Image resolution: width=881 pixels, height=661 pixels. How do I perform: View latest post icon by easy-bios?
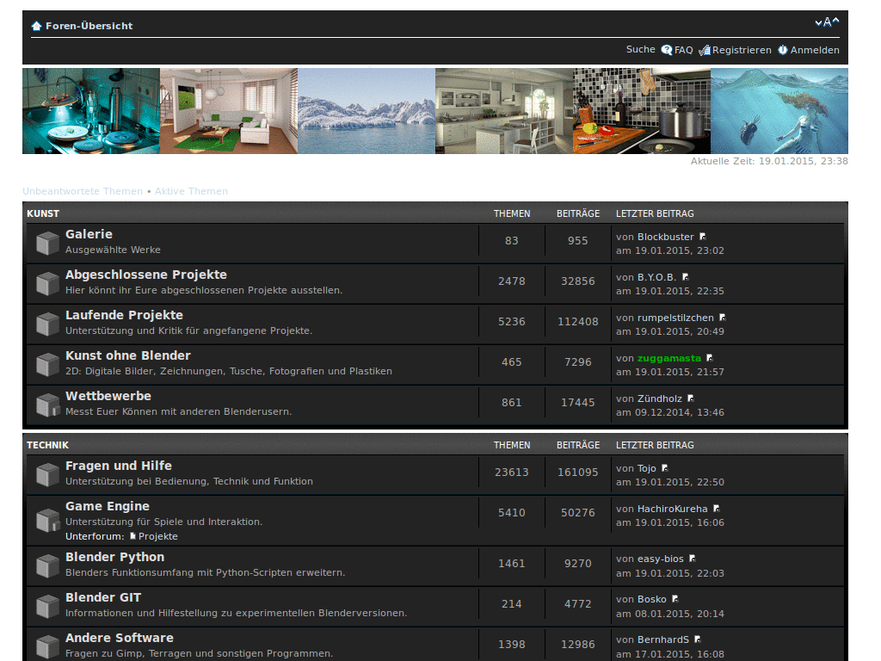tap(693, 559)
